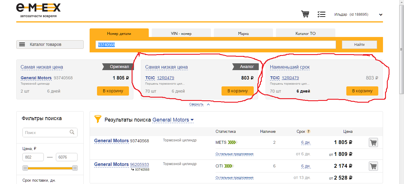The width and height of the screenshot is (404, 184).
Task: Click the Цена column header
Action: coord(348,131)
